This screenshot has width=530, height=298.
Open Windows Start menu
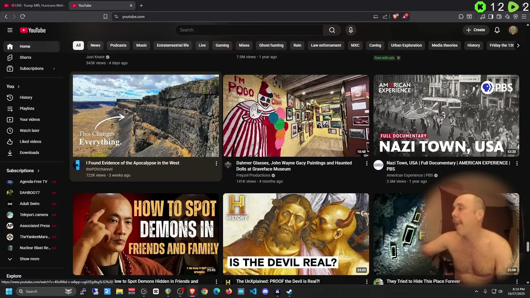pyautogui.click(x=9, y=291)
